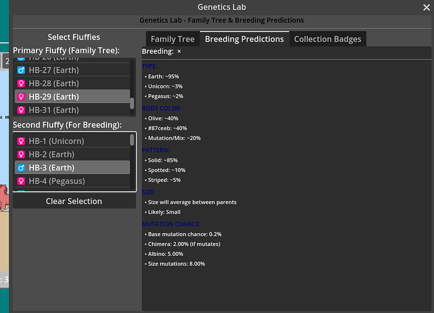Click the male icon next to HB-27
The height and width of the screenshot is (313, 434).
21,70
